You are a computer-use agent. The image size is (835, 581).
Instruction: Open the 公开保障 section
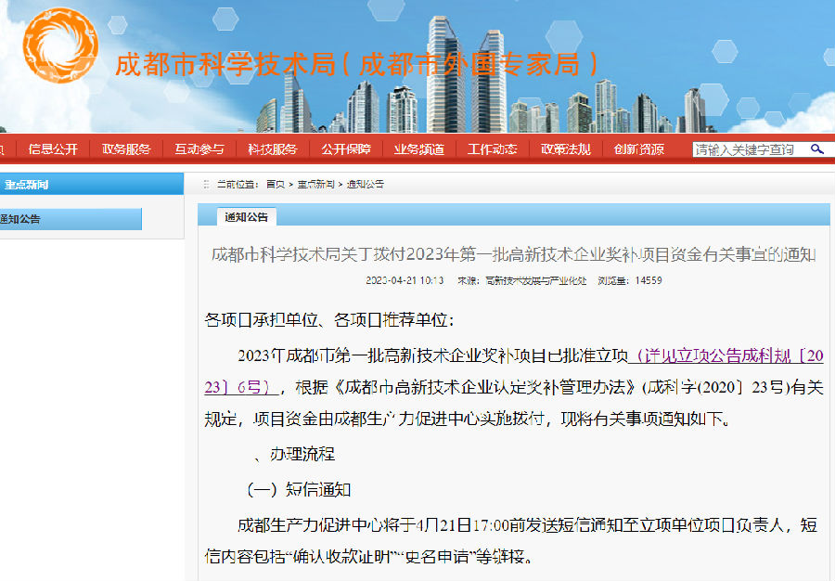[346, 148]
